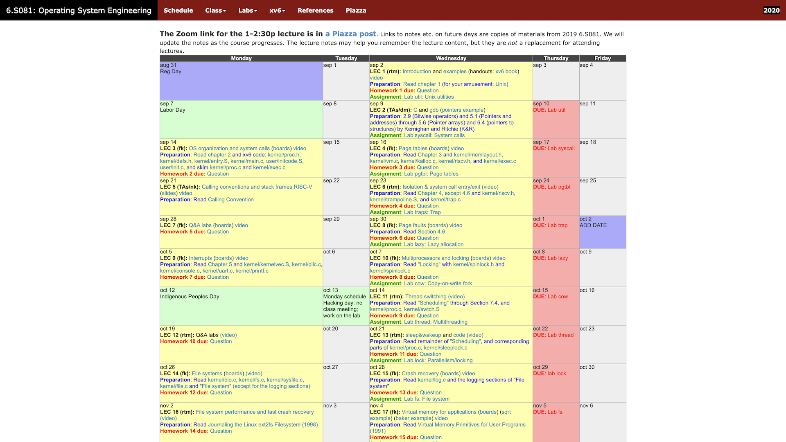
Task: Expand the Class dropdown menu
Action: point(215,10)
